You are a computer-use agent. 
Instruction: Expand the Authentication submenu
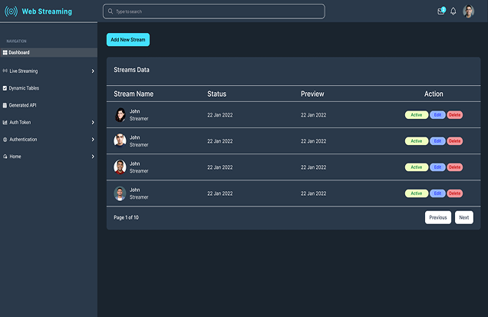coord(93,140)
